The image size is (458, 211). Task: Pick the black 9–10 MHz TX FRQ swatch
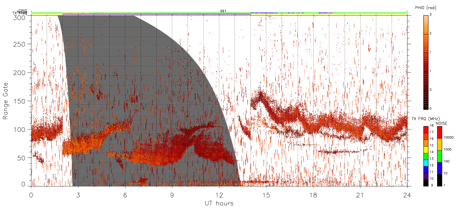click(x=426, y=183)
